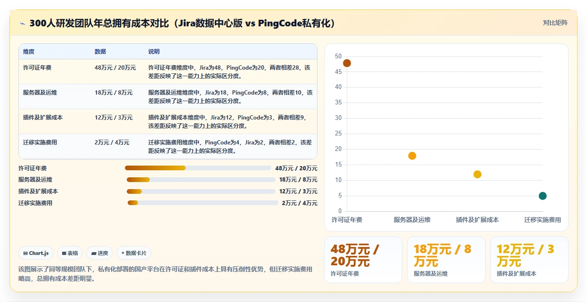The image size is (587, 302).
Task: Click the chart point at value 48
Action: (347, 63)
